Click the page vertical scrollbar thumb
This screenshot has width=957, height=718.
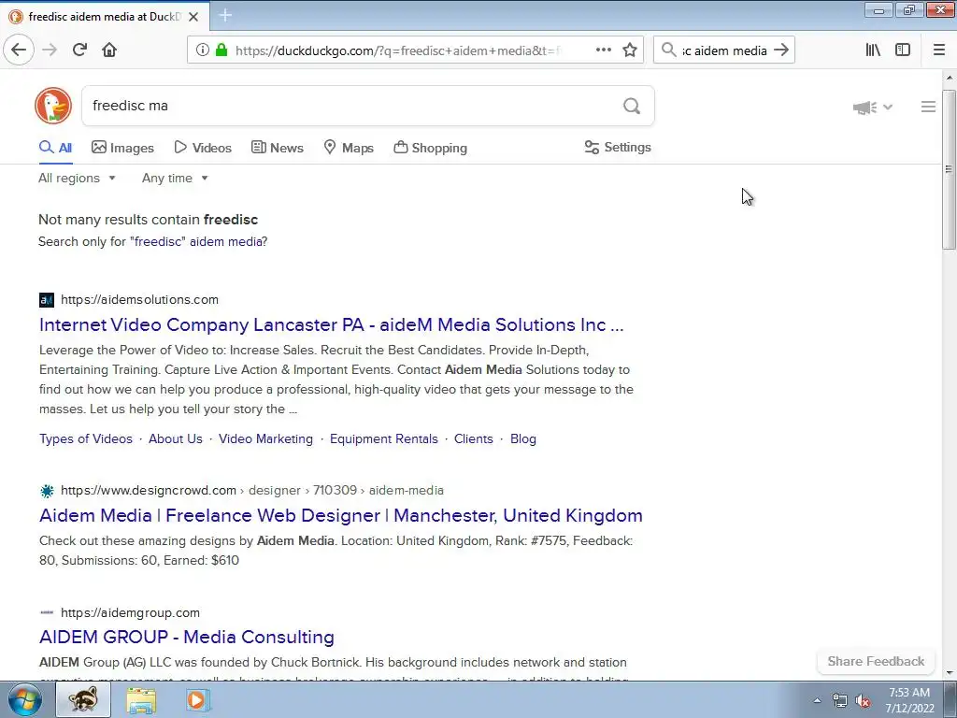click(949, 169)
